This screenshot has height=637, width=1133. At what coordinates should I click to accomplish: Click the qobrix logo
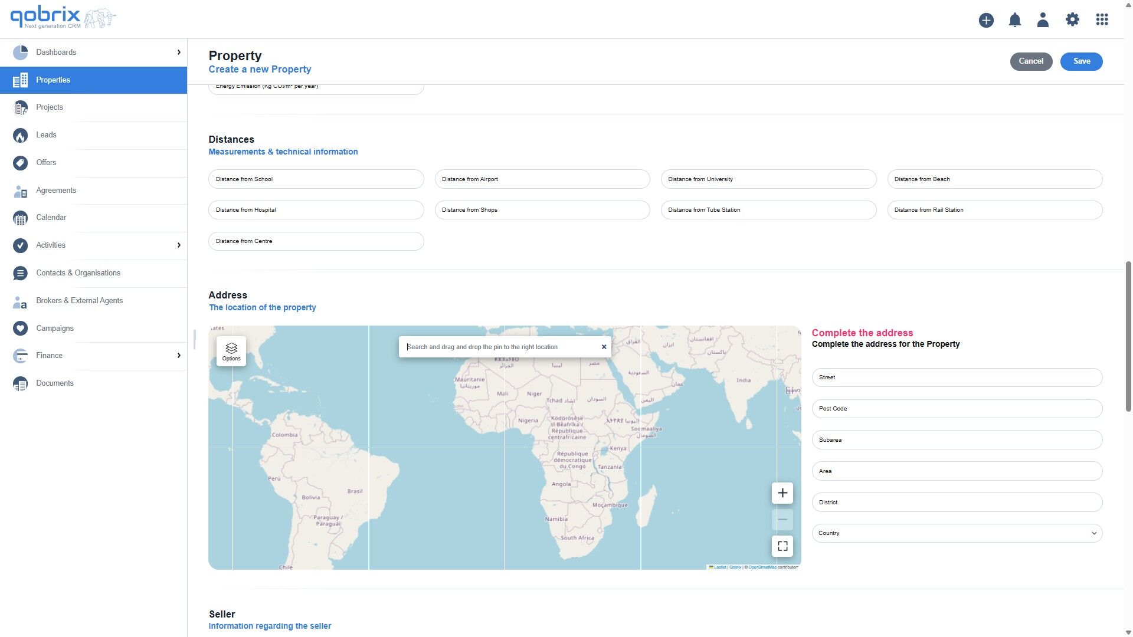tap(63, 18)
